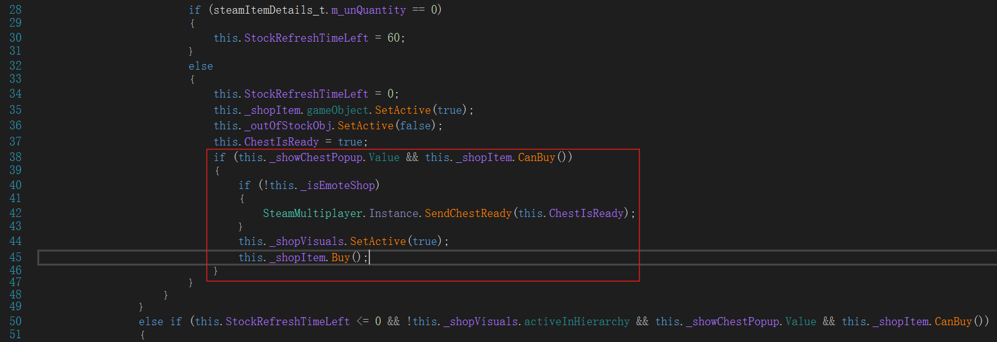Click the else keyword on line 32
The image size is (997, 342).
click(x=200, y=66)
